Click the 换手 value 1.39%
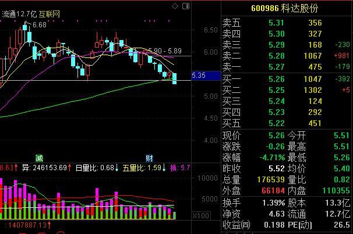Screen dimensions: 353x234 click(274, 203)
